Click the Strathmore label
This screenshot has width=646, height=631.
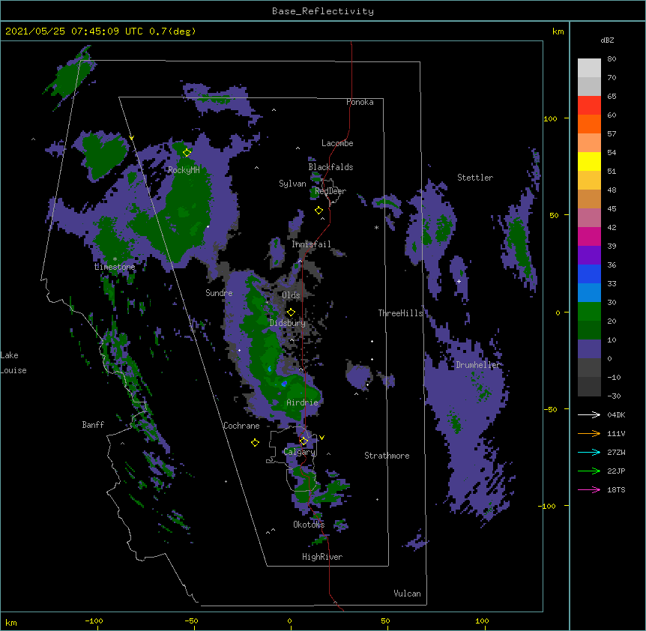point(387,456)
